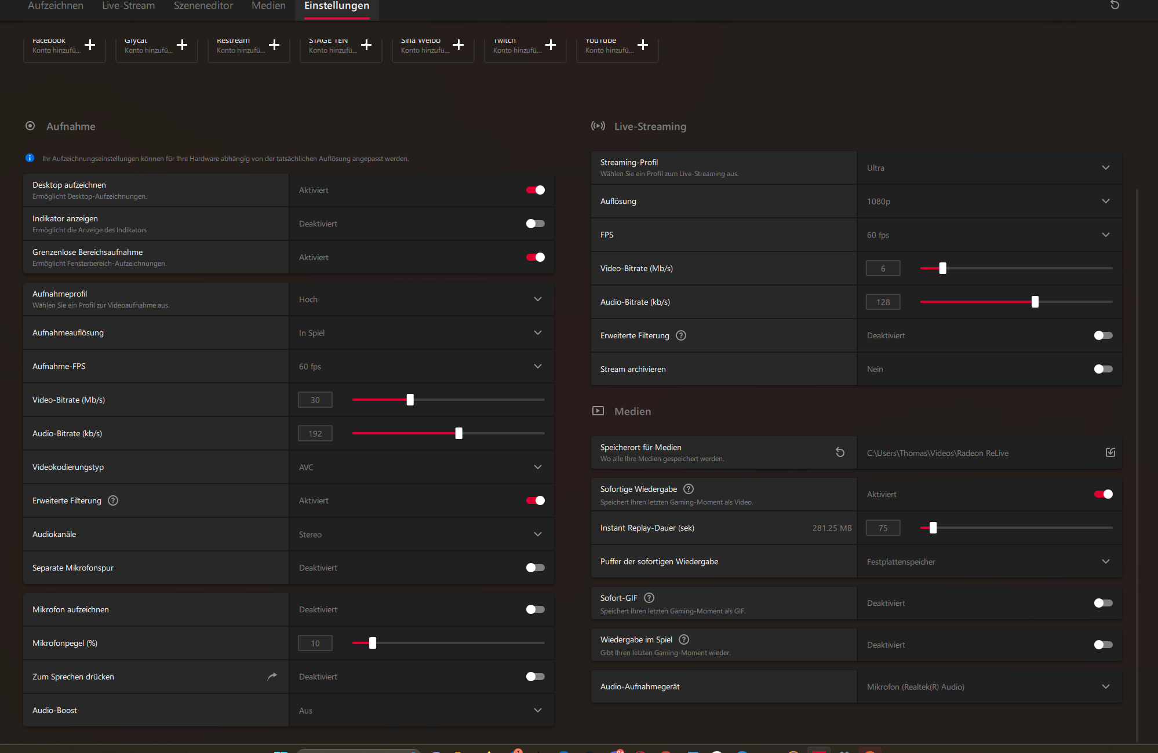Turn on Stream archivieren switch

point(1103,369)
